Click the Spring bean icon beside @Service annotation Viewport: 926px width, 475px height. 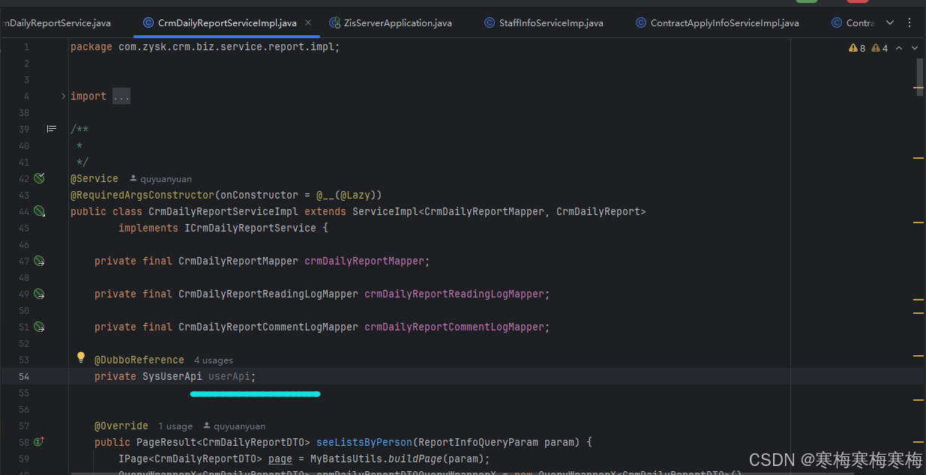(38, 178)
